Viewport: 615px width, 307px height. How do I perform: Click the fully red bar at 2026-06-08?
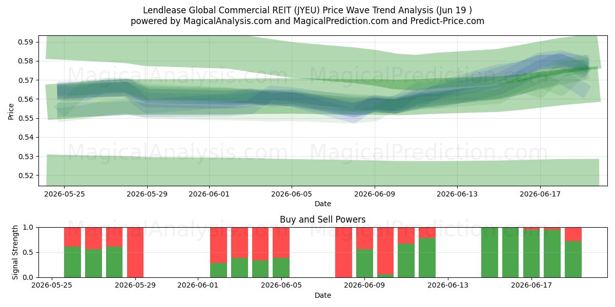(343, 252)
